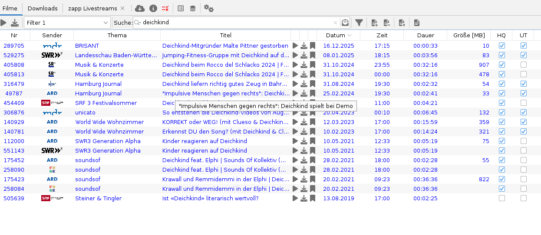Switch to the Downloads tab

(x=43, y=8)
